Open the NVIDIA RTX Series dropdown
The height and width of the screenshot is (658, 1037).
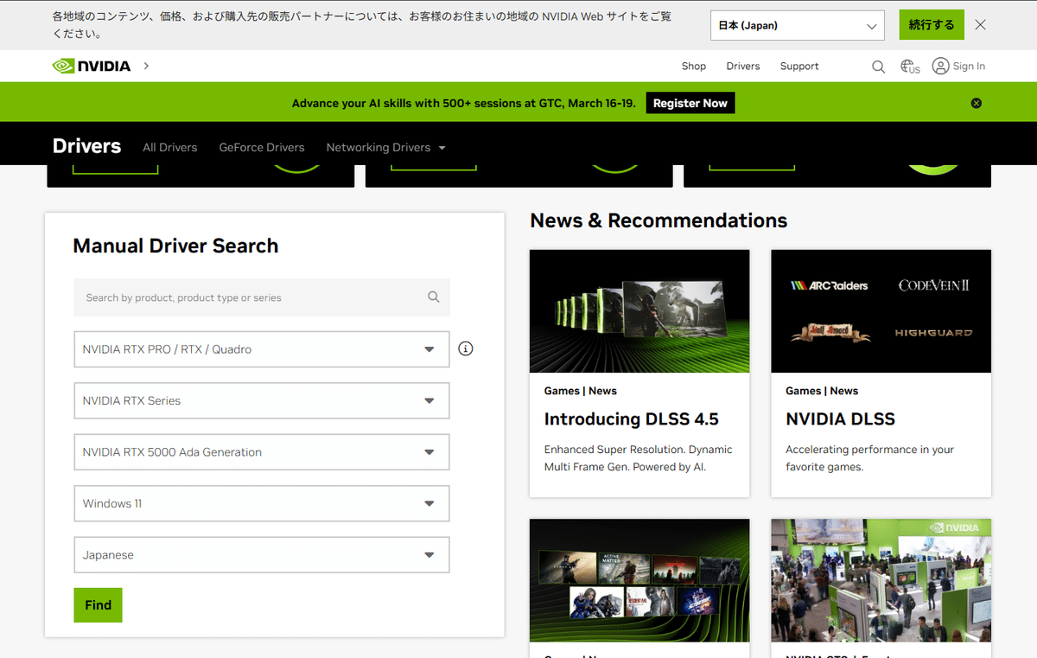262,400
